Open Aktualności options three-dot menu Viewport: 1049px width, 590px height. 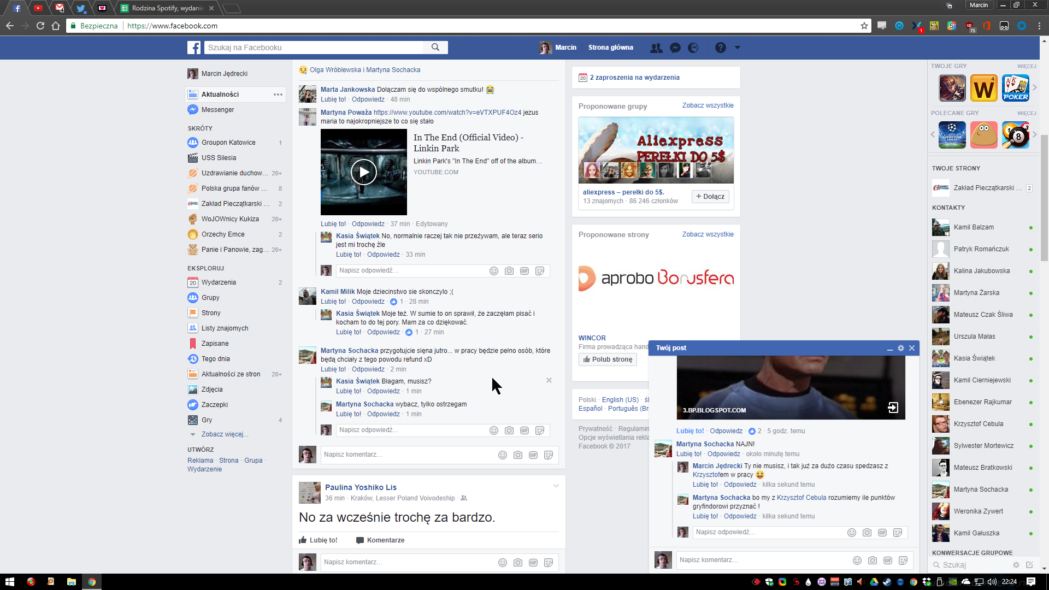[278, 95]
